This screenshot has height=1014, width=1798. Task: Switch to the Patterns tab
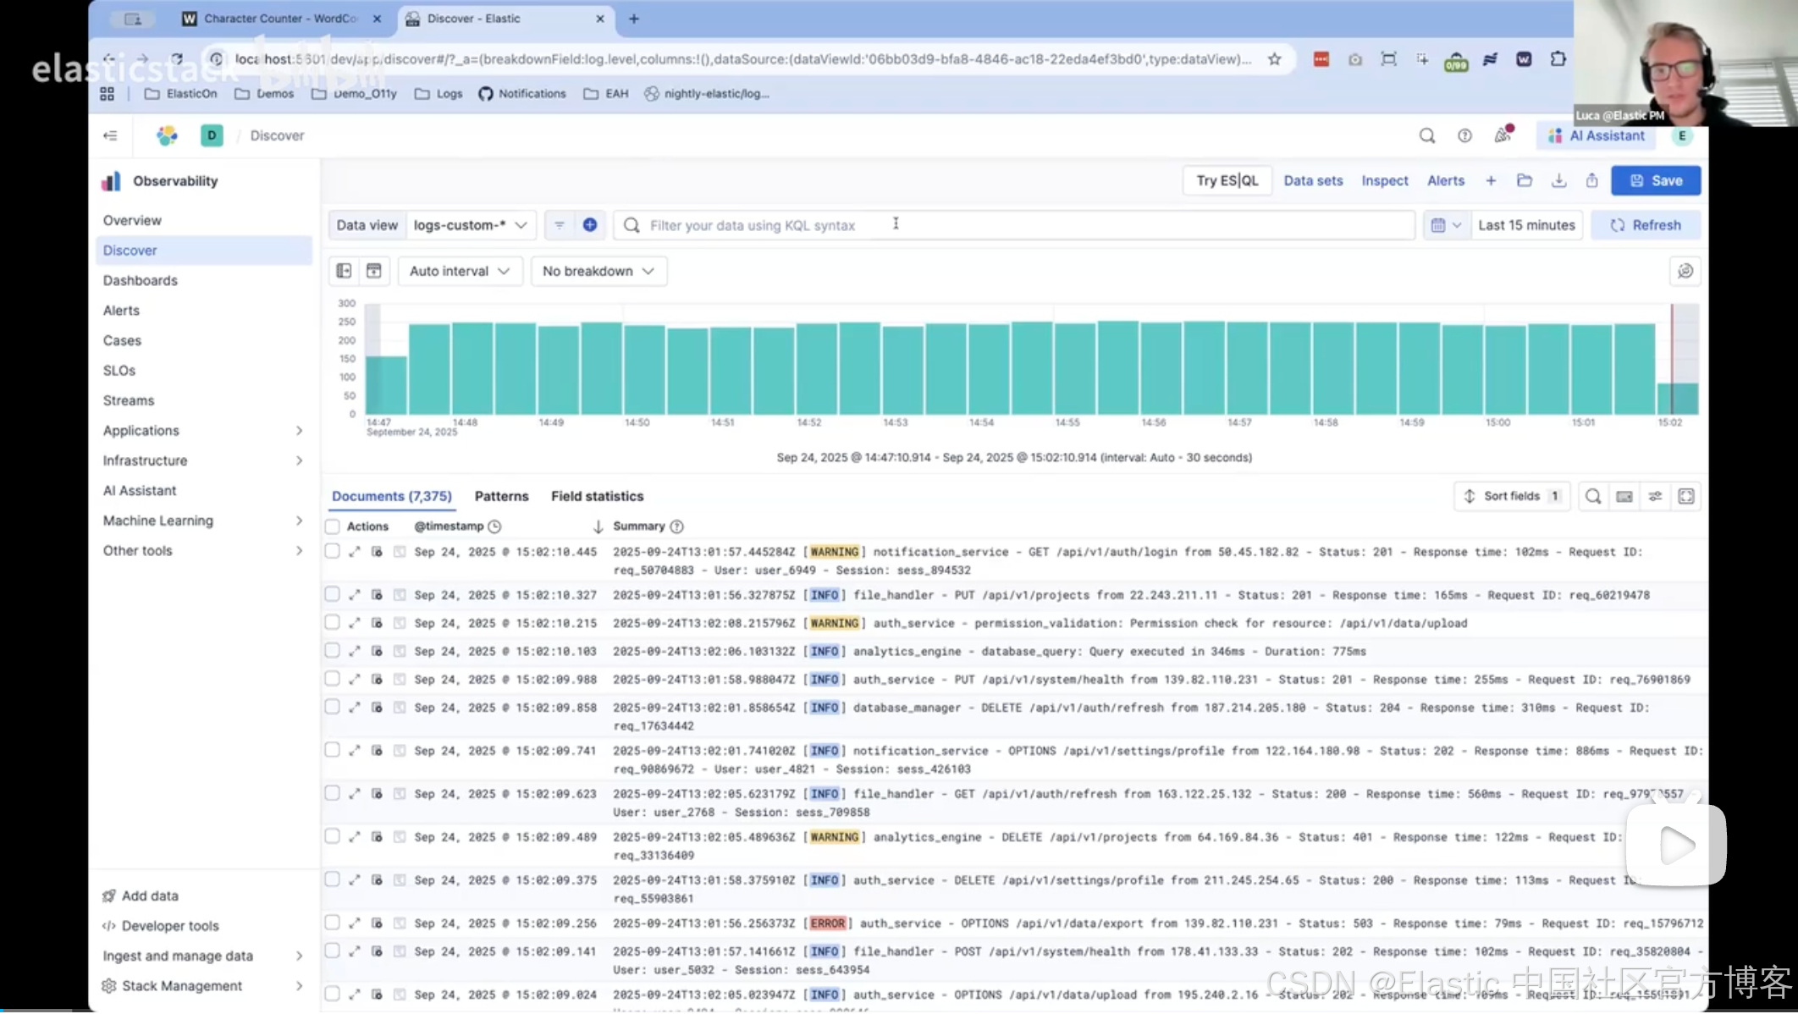pyautogui.click(x=501, y=497)
